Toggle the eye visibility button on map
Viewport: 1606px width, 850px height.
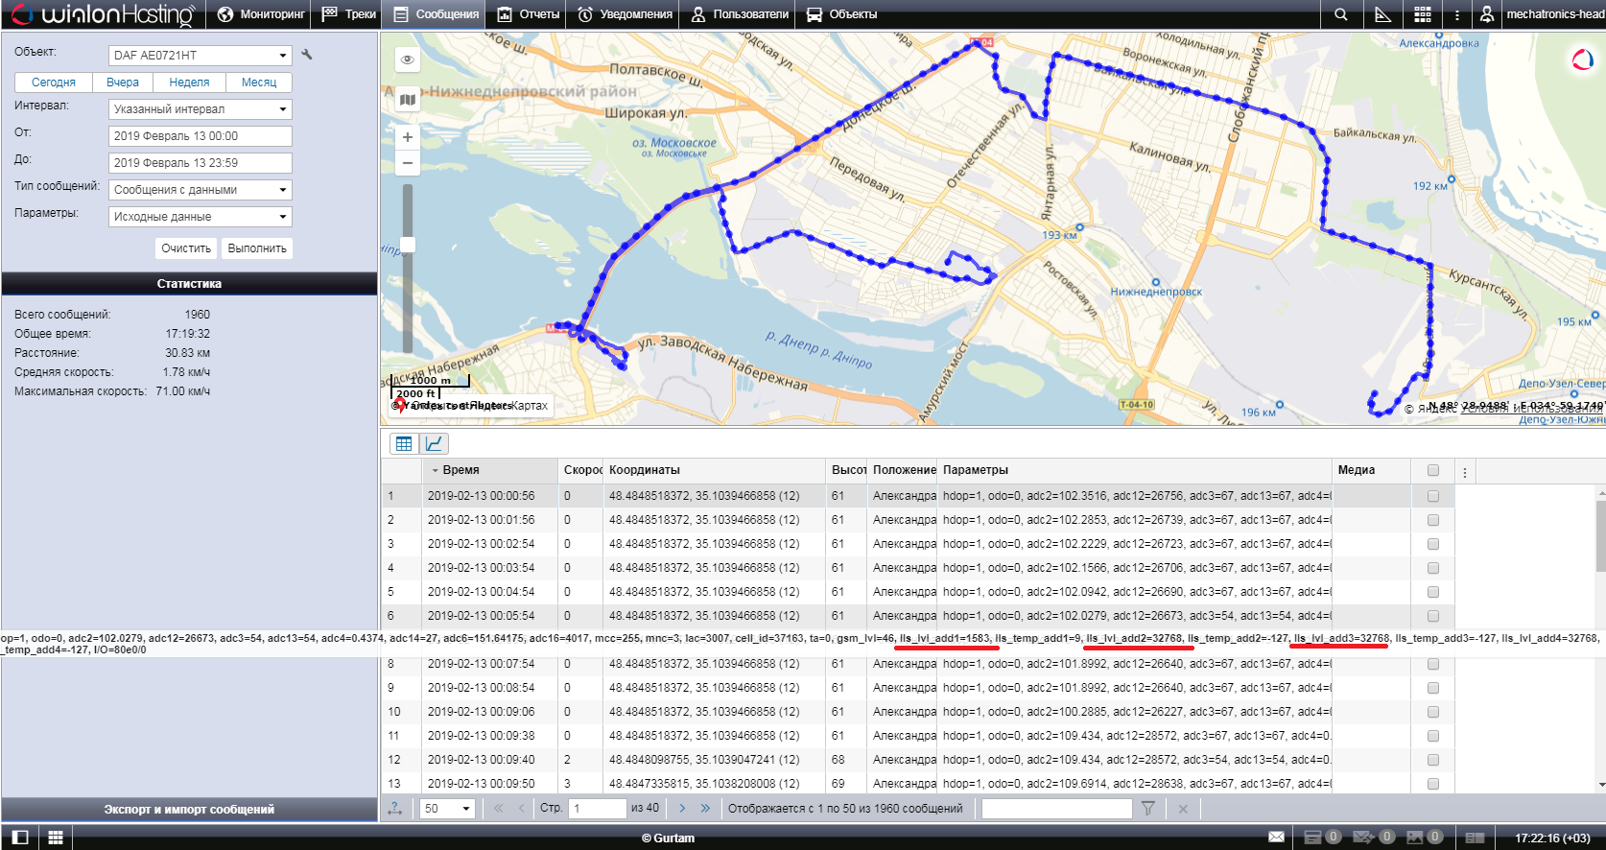pyautogui.click(x=408, y=59)
